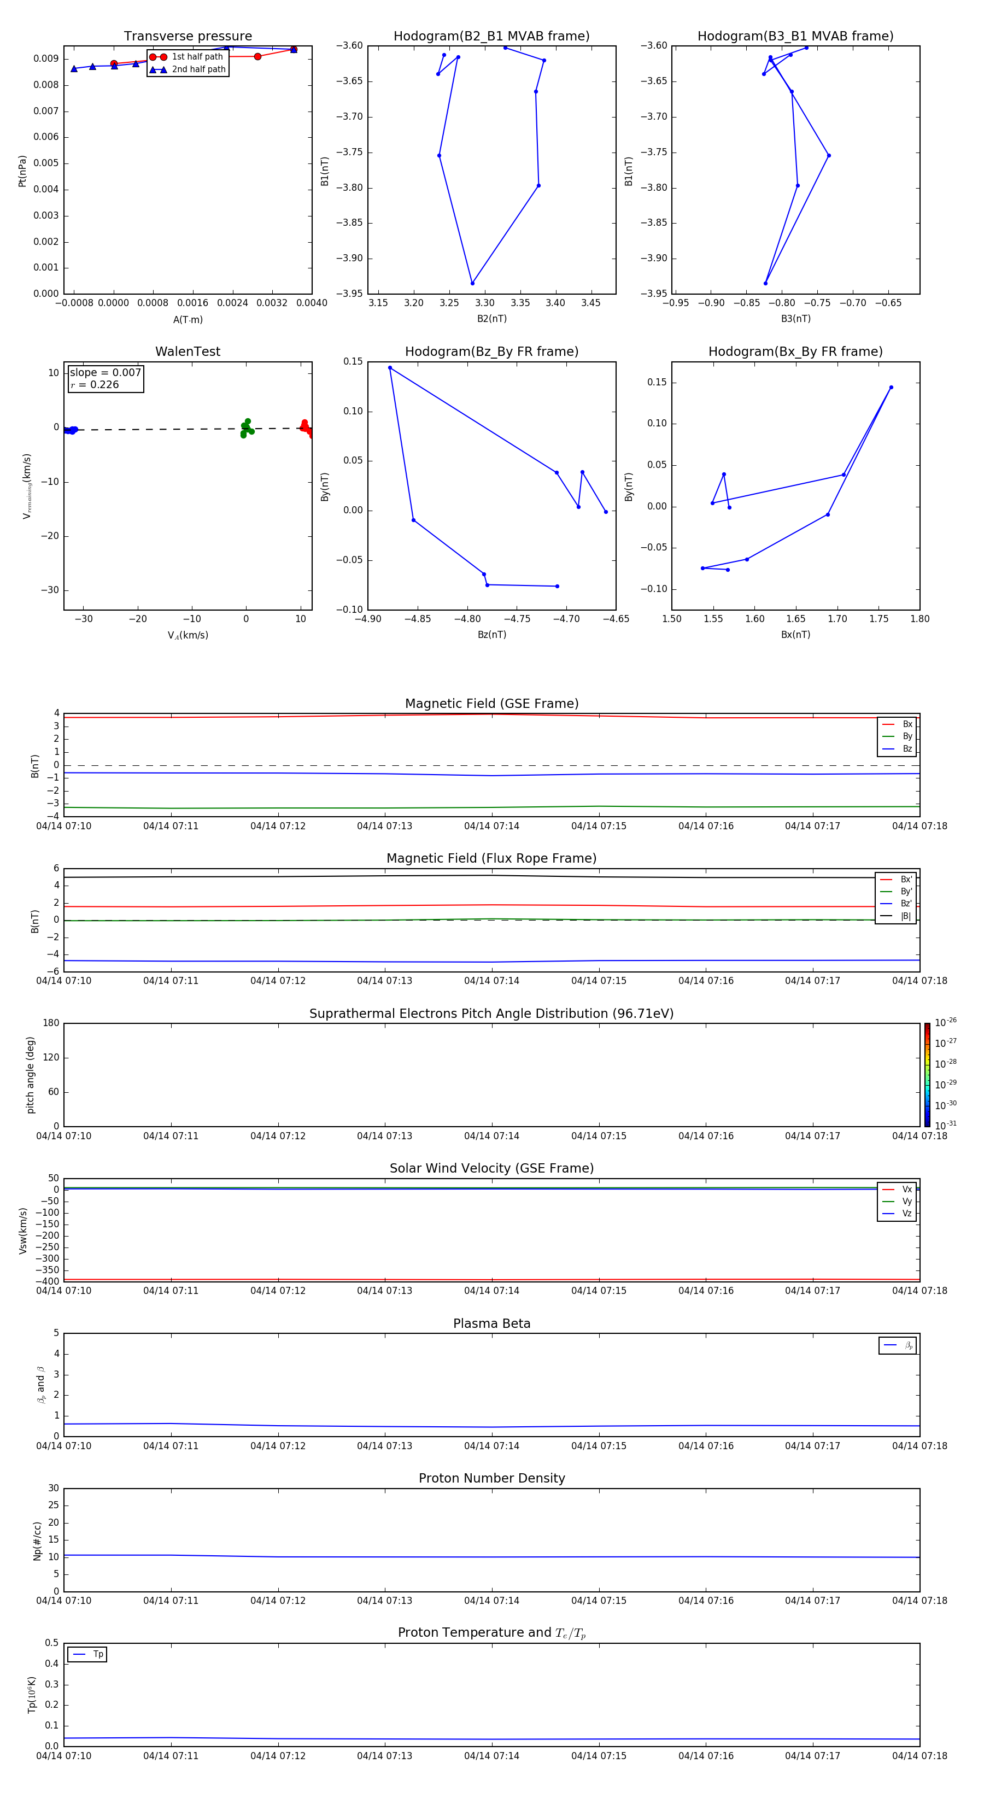Click the 'r = 0.226' annotation
This screenshot has width=984, height=1804.
[x=95, y=385]
